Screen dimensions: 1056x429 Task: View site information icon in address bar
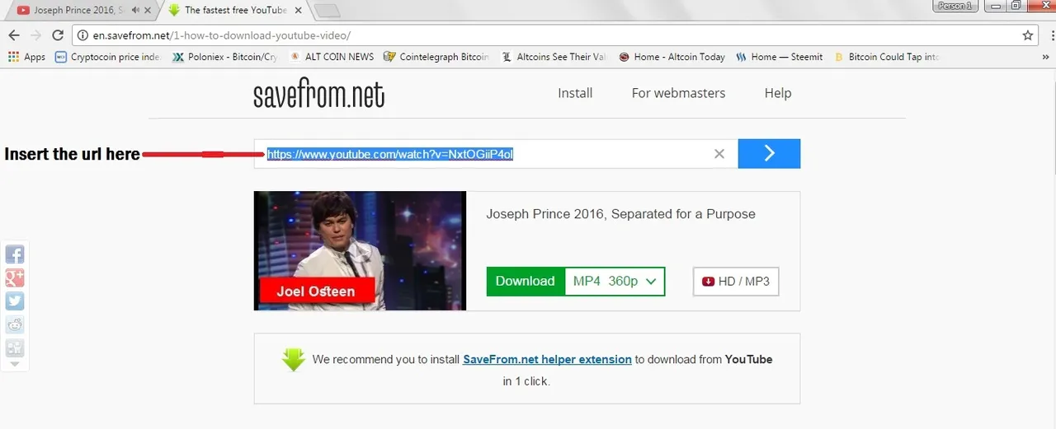82,35
